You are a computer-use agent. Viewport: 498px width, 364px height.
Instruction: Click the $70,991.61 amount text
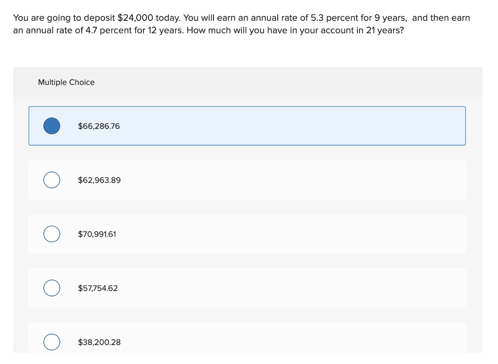(x=98, y=234)
